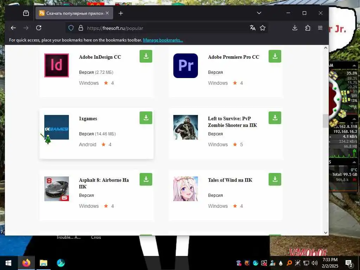The width and height of the screenshot is (360, 270).
Task: Open the Premiere Pro Pr logo thumbnail
Action: (x=186, y=66)
